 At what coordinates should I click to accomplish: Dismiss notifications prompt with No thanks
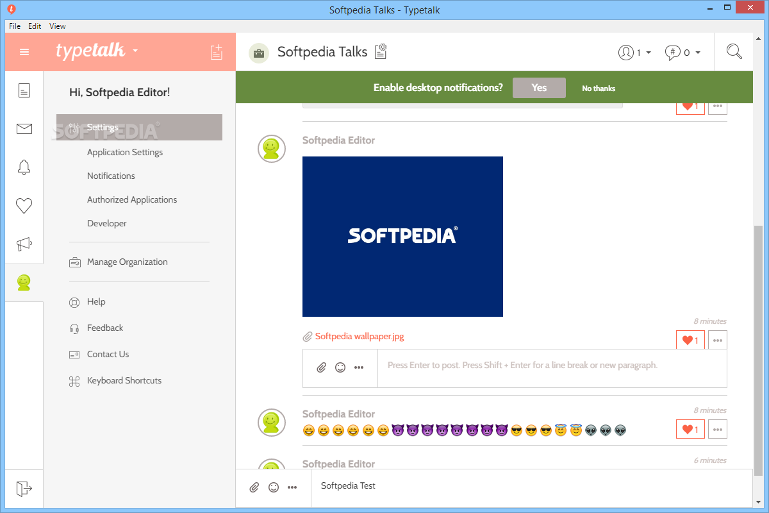point(599,88)
